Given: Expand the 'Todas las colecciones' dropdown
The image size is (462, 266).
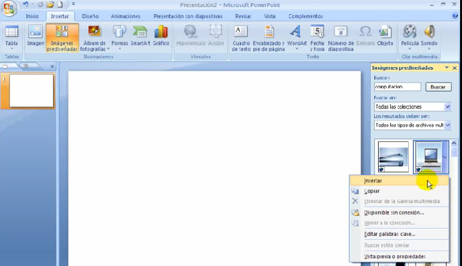Looking at the screenshot, I should [x=447, y=107].
